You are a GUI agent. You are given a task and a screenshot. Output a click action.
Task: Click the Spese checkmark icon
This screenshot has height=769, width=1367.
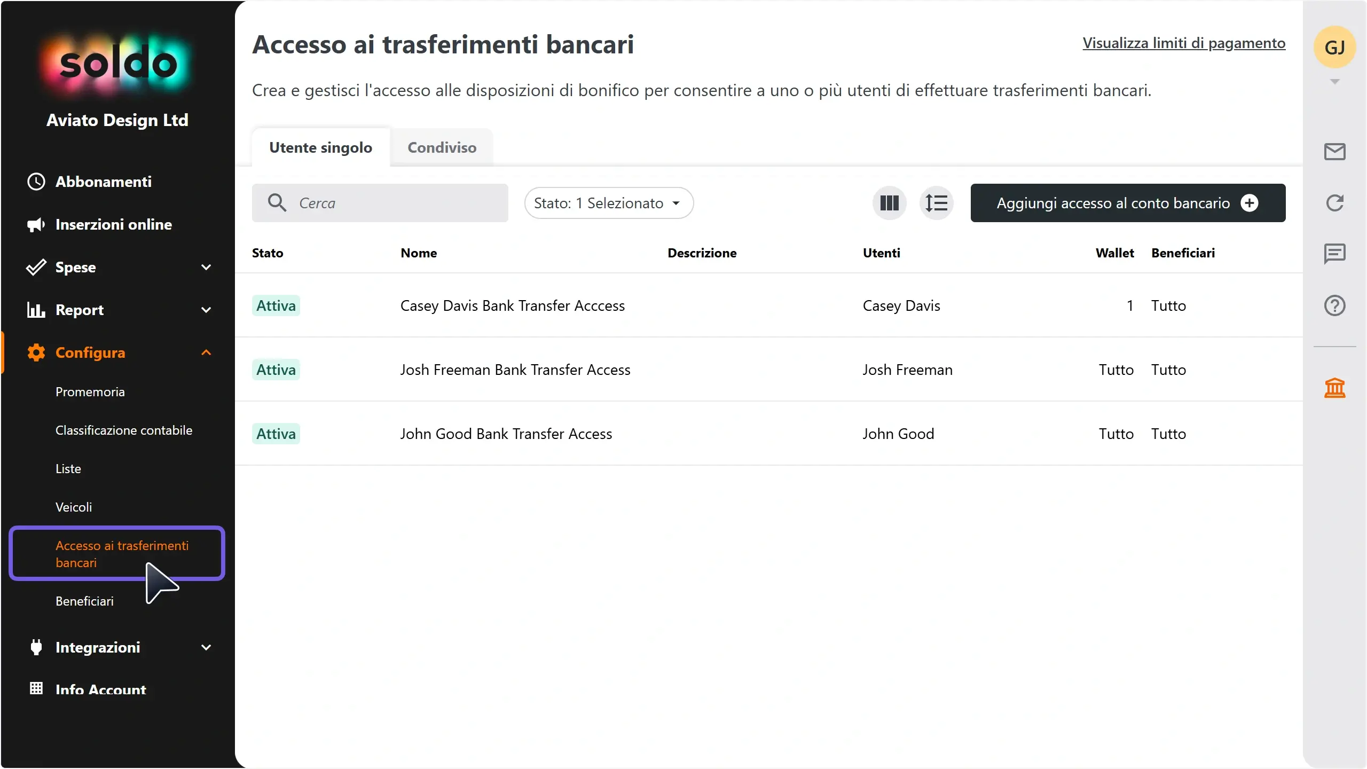(x=36, y=267)
